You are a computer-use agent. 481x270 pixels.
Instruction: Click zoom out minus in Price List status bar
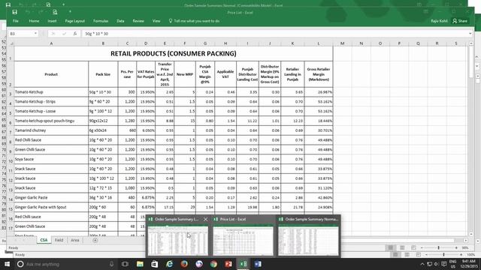pos(422,247)
